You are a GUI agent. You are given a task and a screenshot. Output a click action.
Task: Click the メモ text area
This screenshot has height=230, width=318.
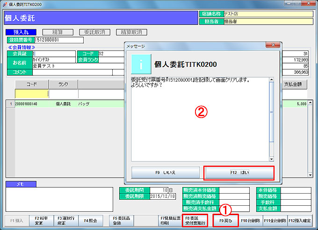click(x=59, y=199)
